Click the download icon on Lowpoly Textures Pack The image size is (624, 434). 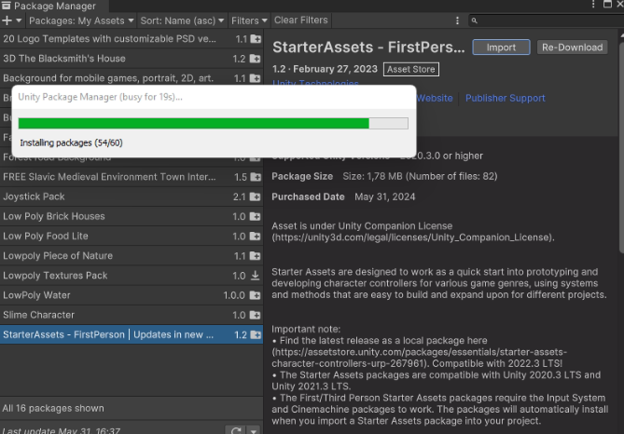(x=255, y=276)
